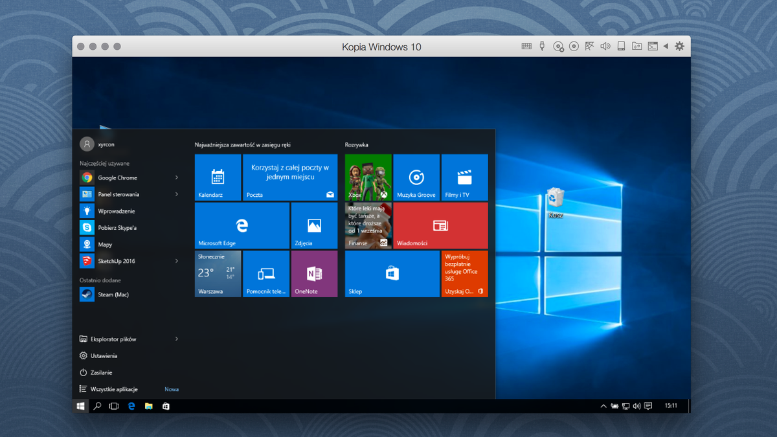Click the Windows Start button
The image size is (777, 437).
81,406
